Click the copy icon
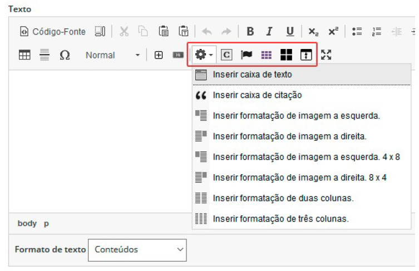 [143, 32]
